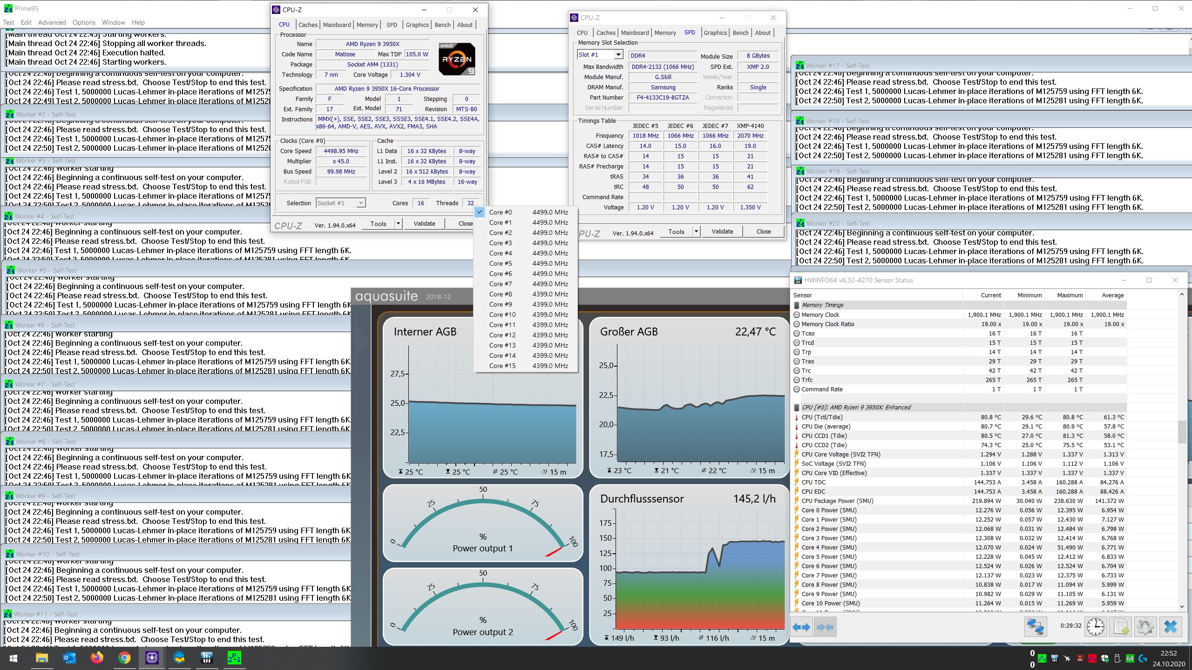Click red Prime95 tray icon
This screenshot has height=670, width=1192.
(x=1092, y=658)
